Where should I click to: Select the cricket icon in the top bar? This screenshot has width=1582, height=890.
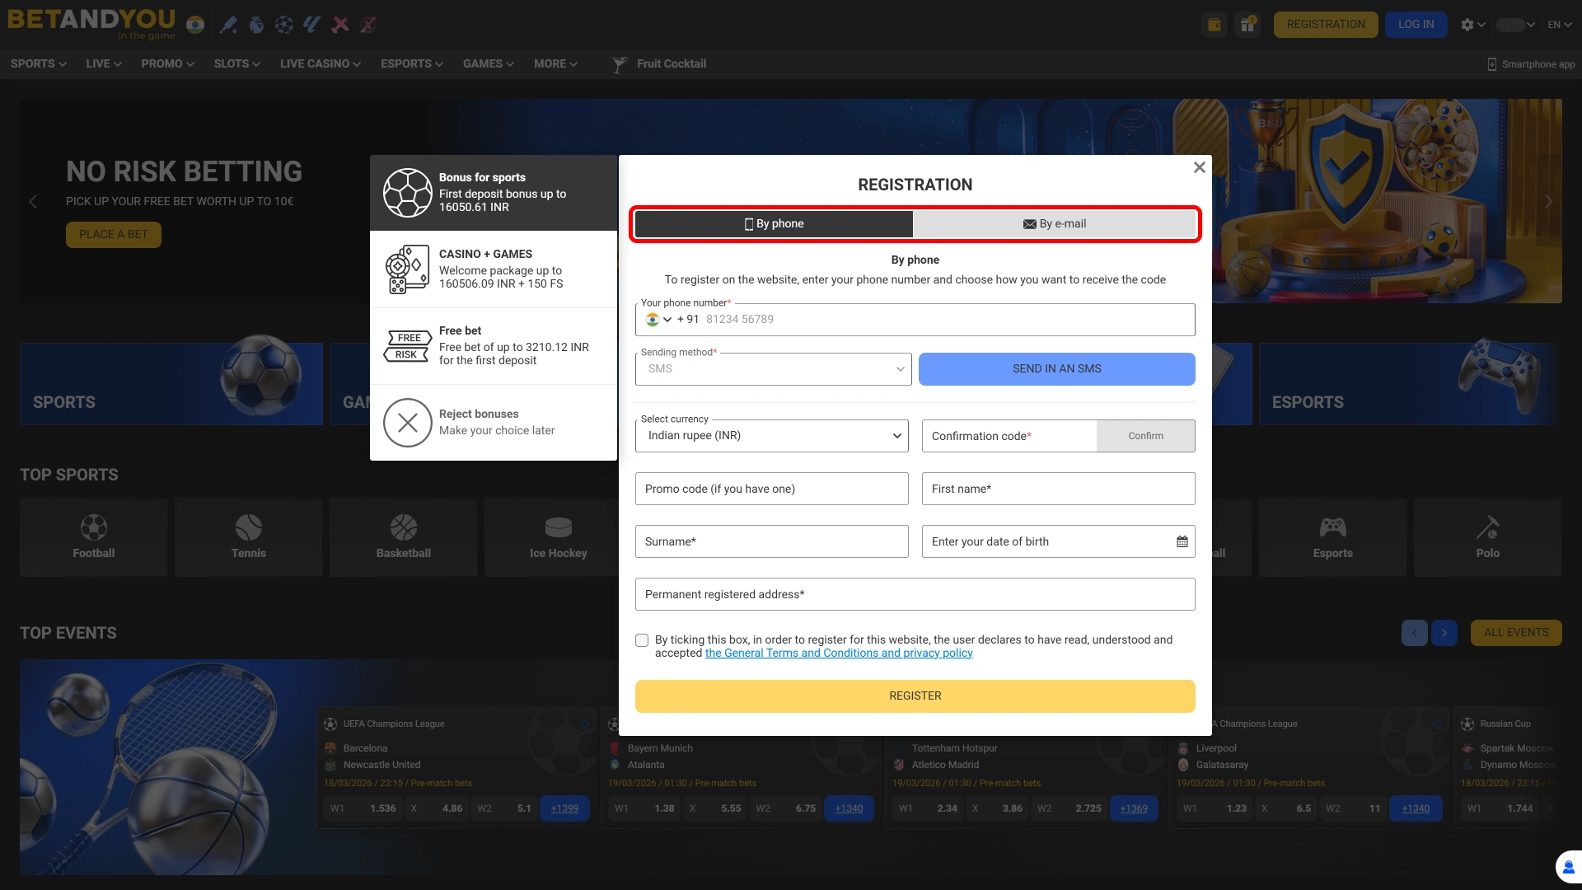(228, 25)
